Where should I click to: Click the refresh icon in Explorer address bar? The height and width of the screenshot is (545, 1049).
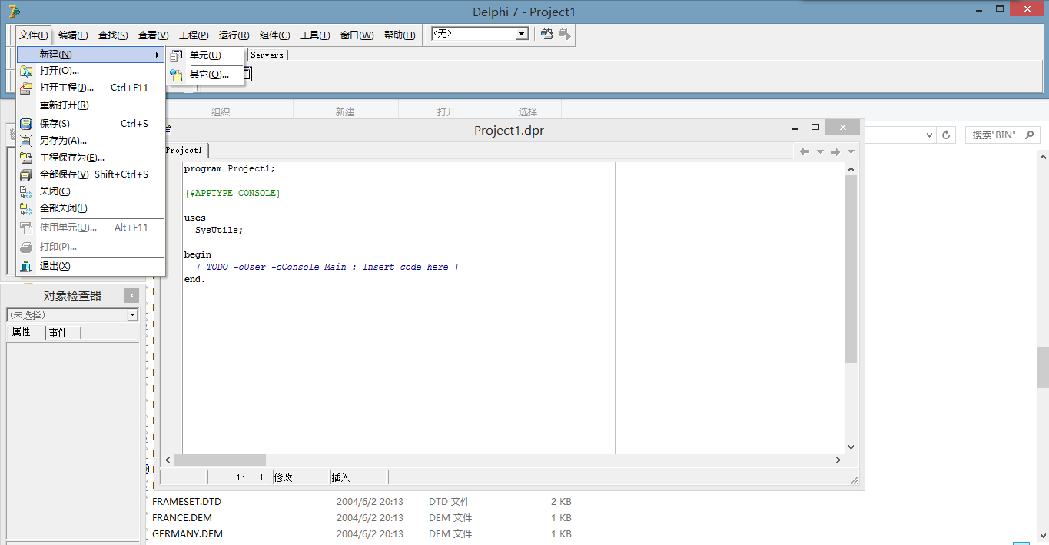(948, 135)
